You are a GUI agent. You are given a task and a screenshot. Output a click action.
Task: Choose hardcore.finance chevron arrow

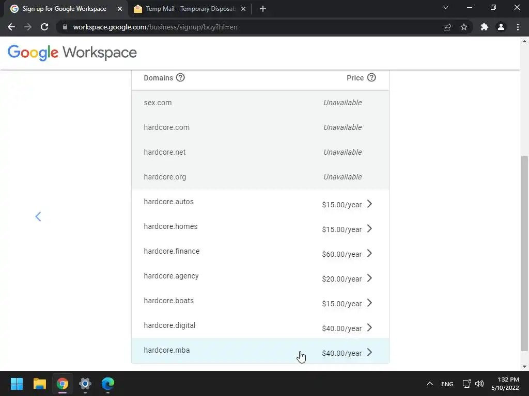(369, 253)
